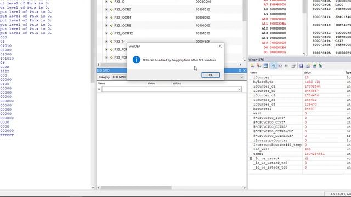Click the D1 register value 0000000A
Image resolution: width=351 pixels, height=197 pixels.
pyautogui.click(x=278, y=52)
